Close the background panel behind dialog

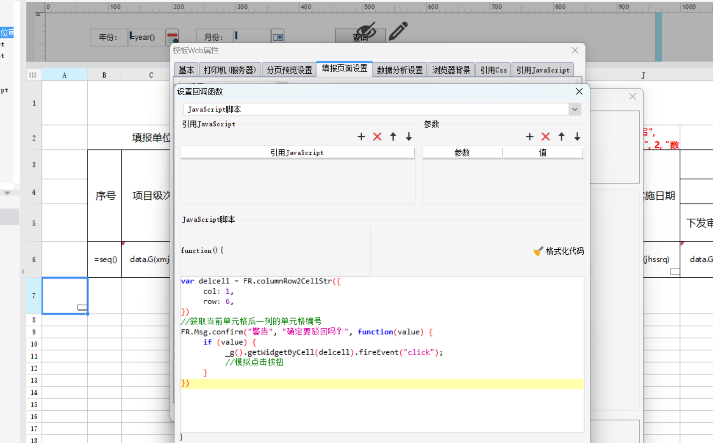[x=633, y=97]
